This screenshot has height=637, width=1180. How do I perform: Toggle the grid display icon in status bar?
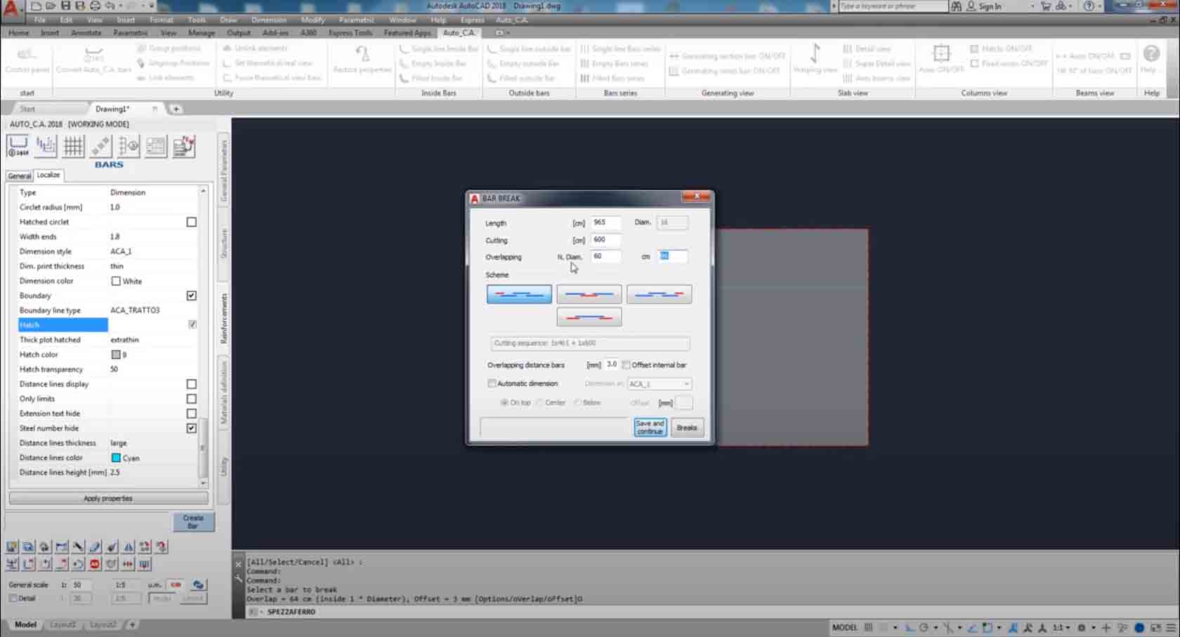coord(869,628)
